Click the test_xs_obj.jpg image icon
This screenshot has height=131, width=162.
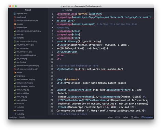point(15,93)
